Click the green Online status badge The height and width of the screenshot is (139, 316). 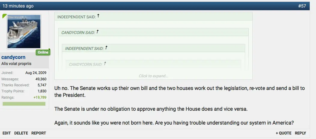pos(43,52)
